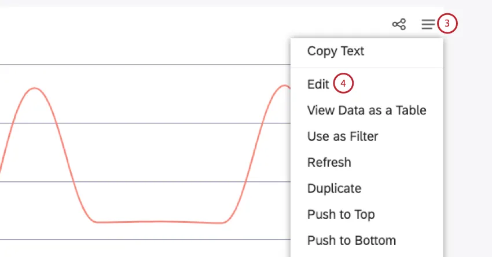492x257 pixels.
Task: Select Copy Text from the menu
Action: (336, 51)
